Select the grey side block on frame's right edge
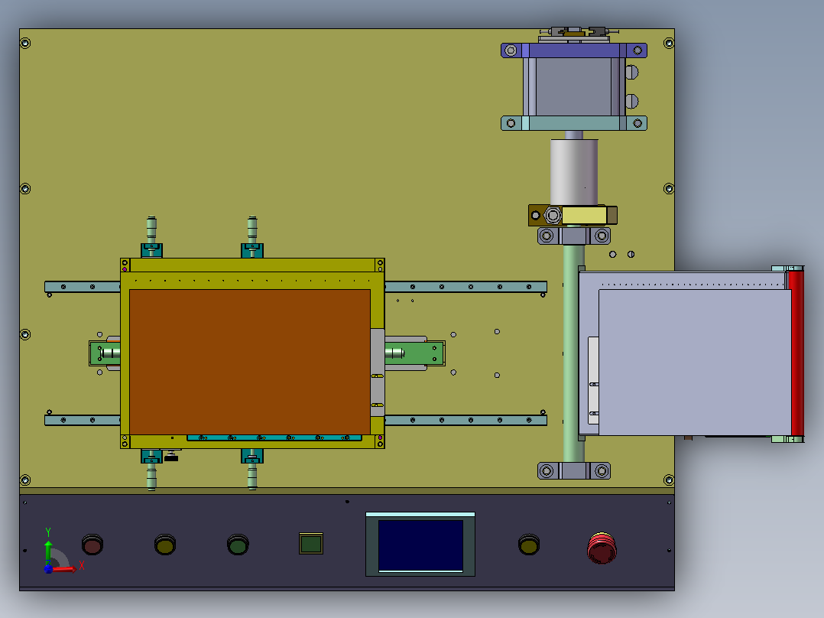 (x=377, y=372)
